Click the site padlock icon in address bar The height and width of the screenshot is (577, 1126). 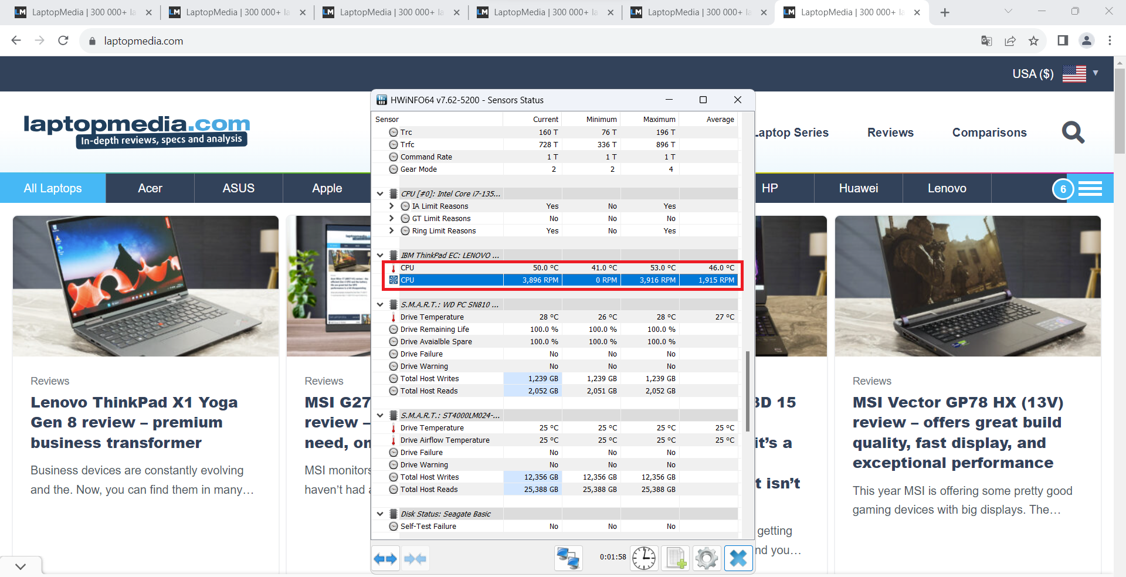click(x=92, y=41)
